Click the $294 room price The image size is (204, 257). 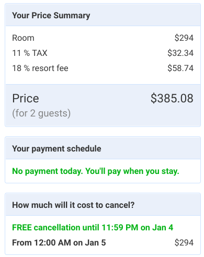pyautogui.click(x=184, y=38)
